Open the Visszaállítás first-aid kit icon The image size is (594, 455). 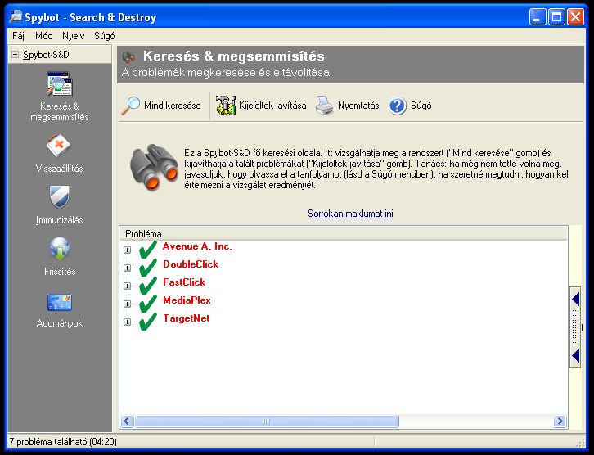59,146
